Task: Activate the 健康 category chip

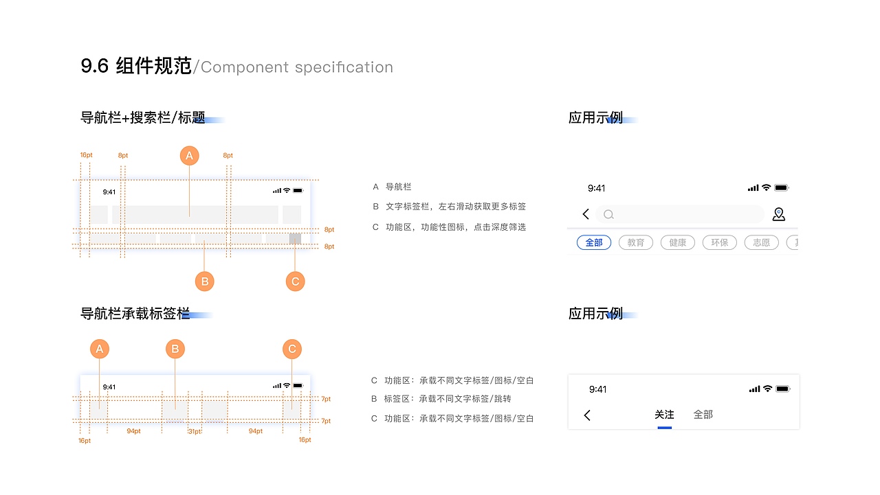Action: click(x=677, y=242)
